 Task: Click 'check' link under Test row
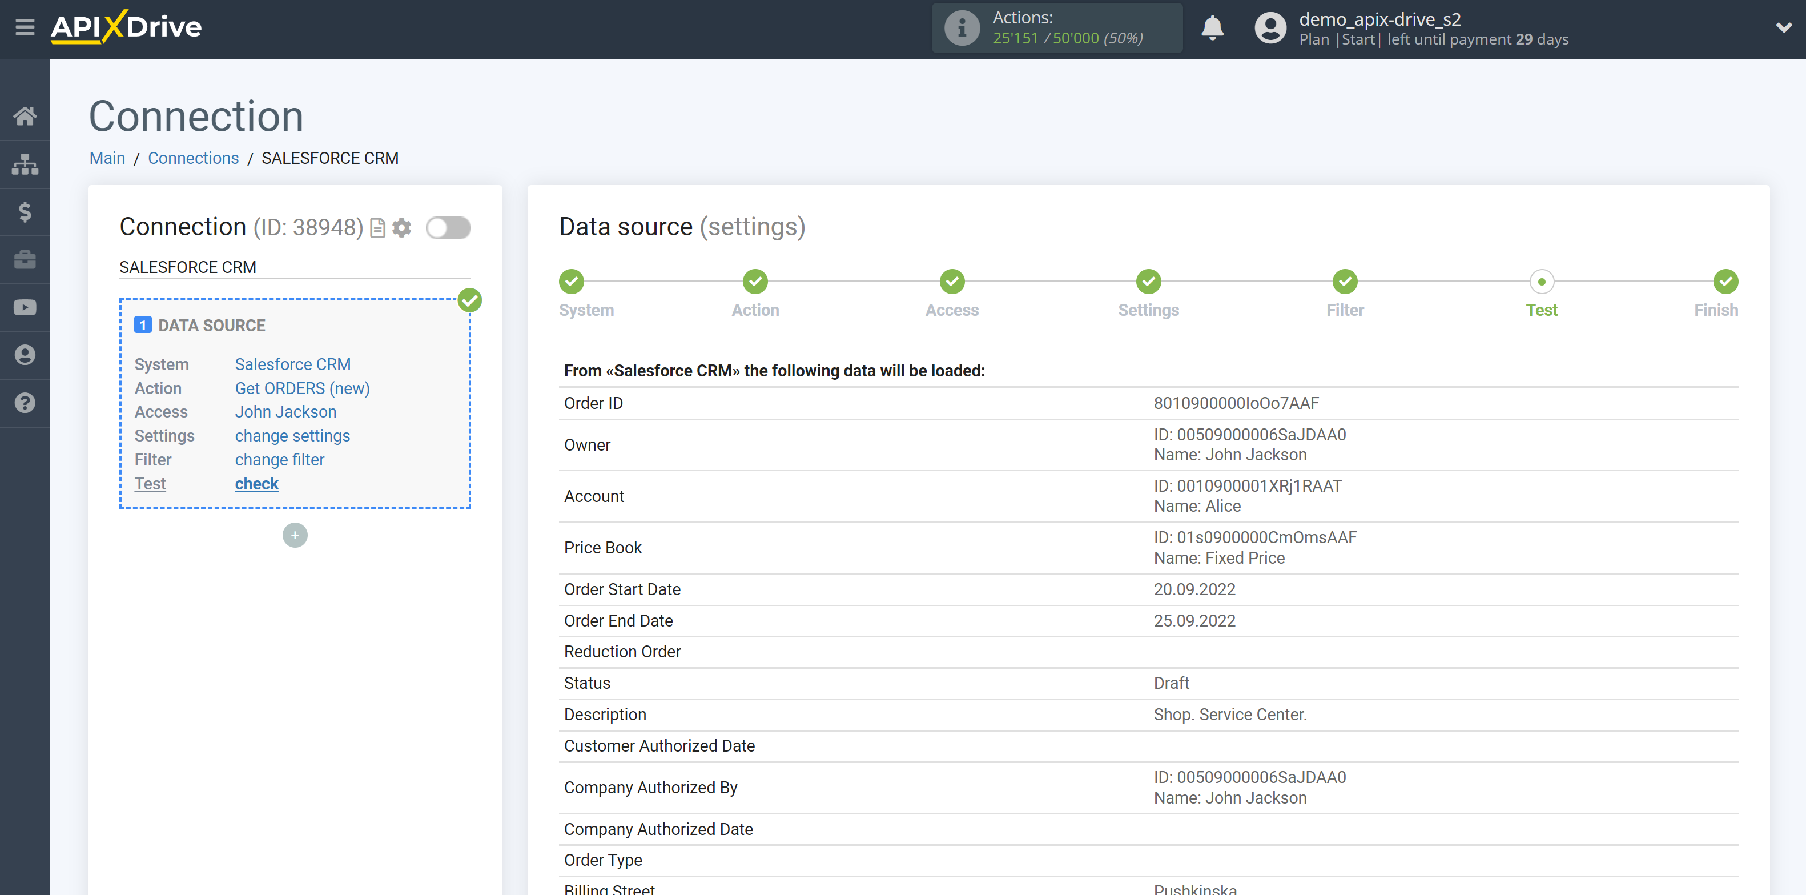pos(256,484)
